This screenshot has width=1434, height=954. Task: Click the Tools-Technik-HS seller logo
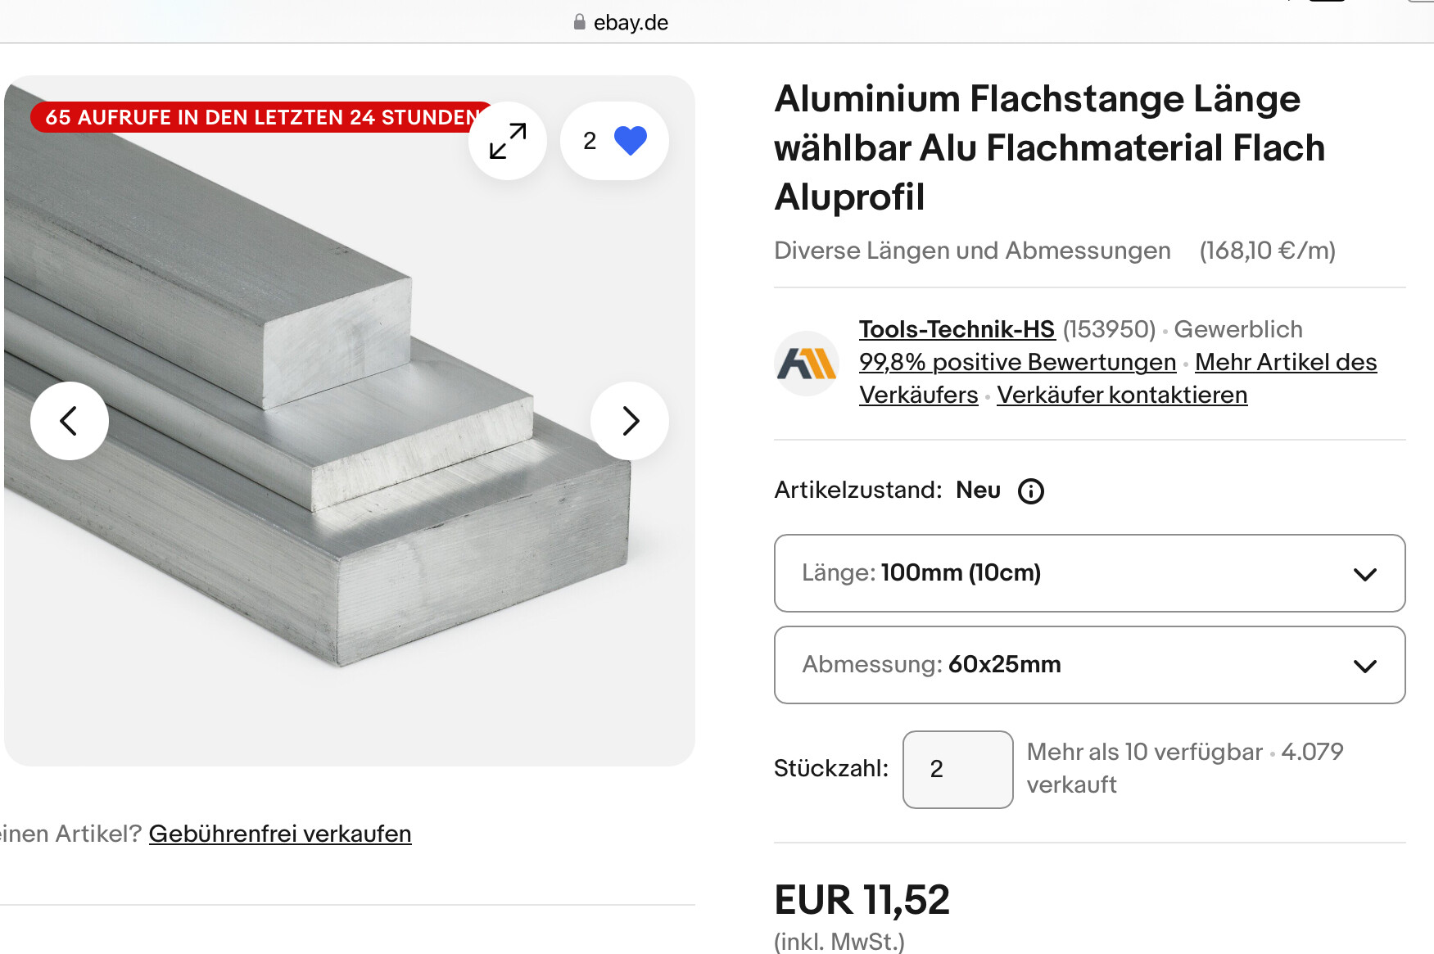point(807,364)
